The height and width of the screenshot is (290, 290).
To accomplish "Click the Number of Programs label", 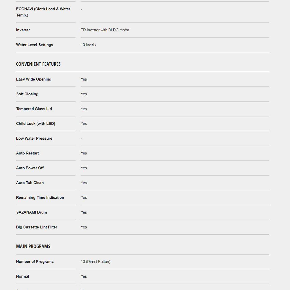I will 35,262.
